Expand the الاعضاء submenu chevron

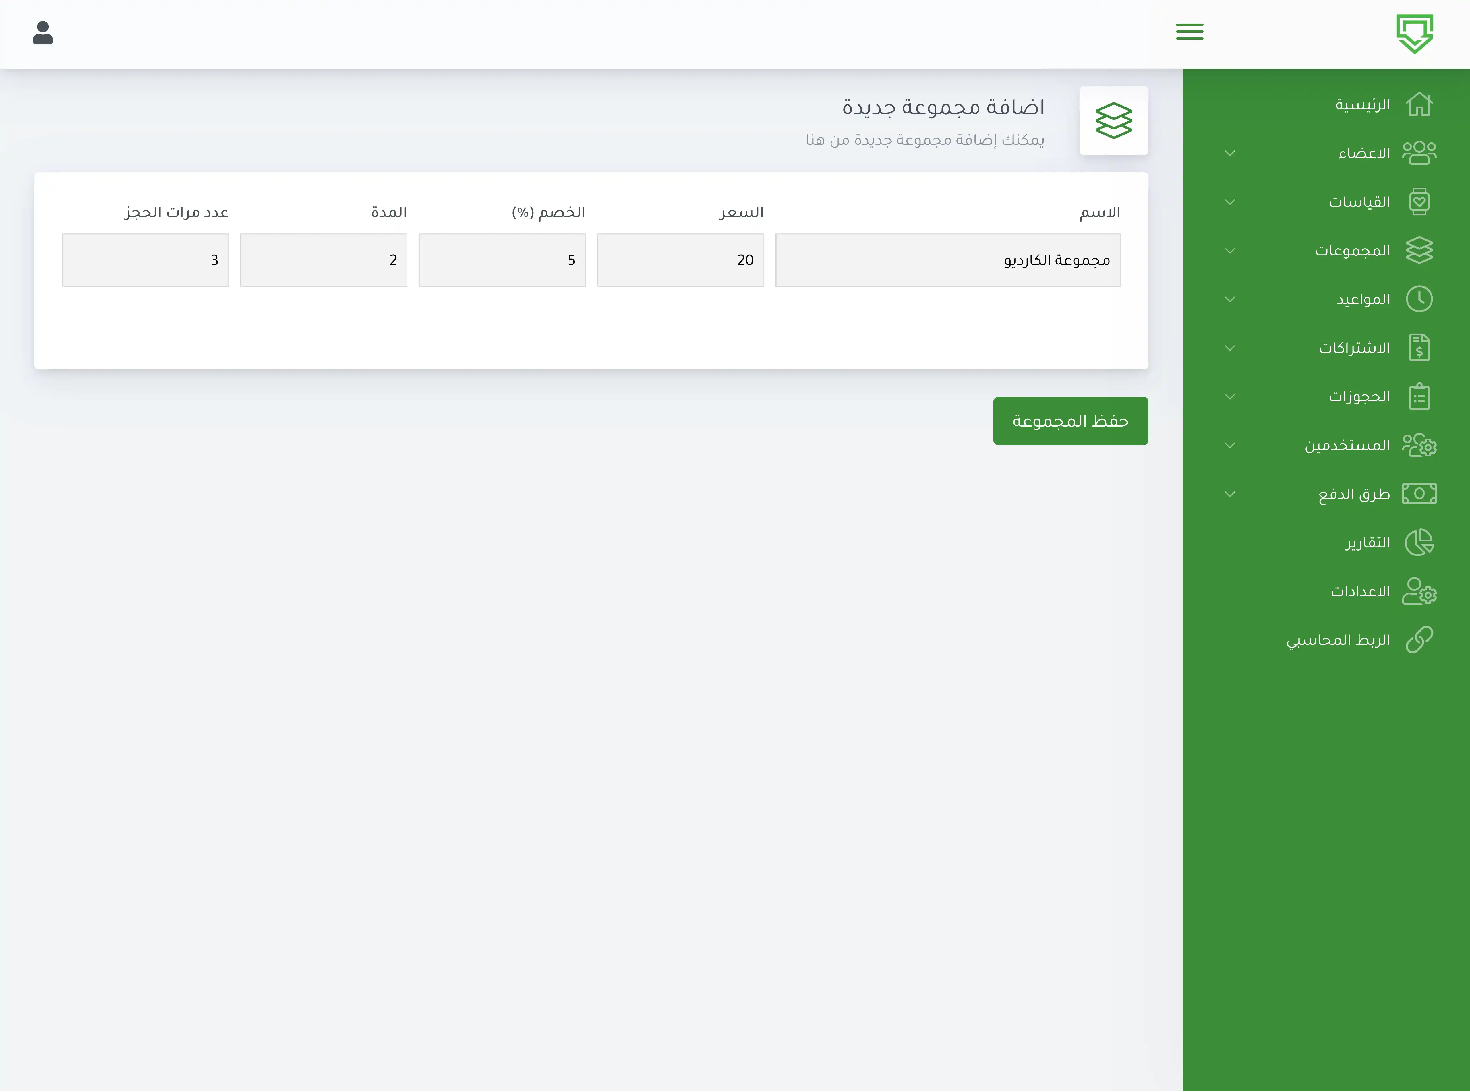1229,153
